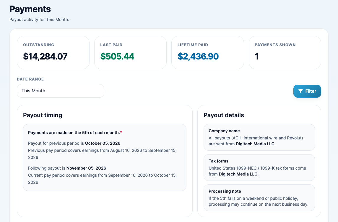Click Digitech Media LLC in Company name card
Image resolution: width=338 pixels, height=222 pixels.
(255, 144)
